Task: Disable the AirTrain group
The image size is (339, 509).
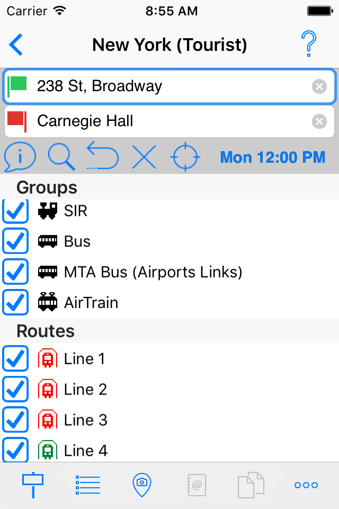Action: click(15, 302)
